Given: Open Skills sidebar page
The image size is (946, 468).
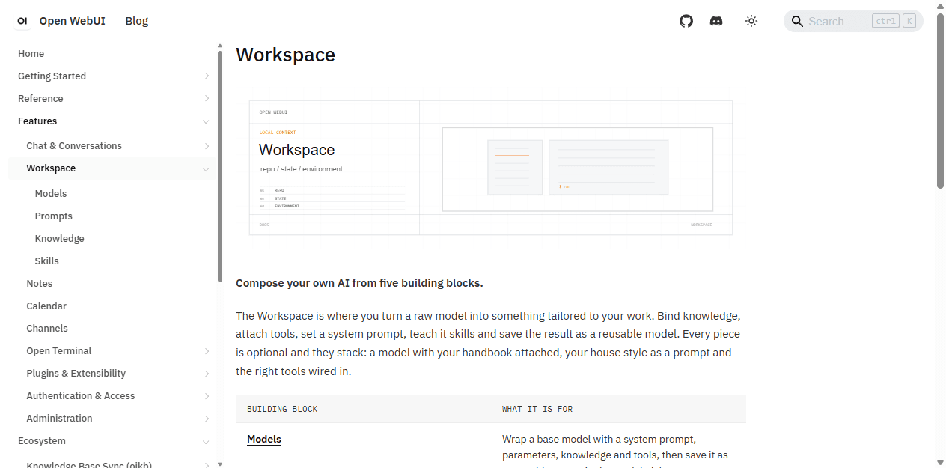Looking at the screenshot, I should click(x=47, y=261).
